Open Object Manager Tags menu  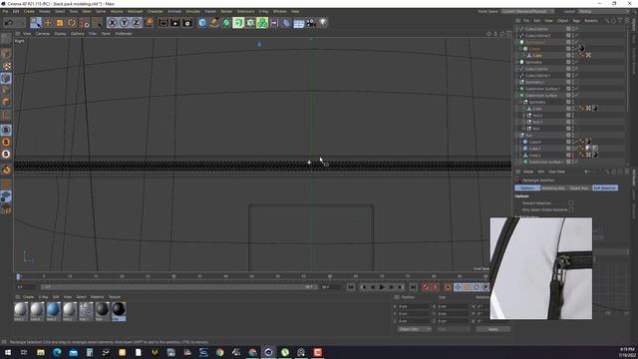pos(576,20)
